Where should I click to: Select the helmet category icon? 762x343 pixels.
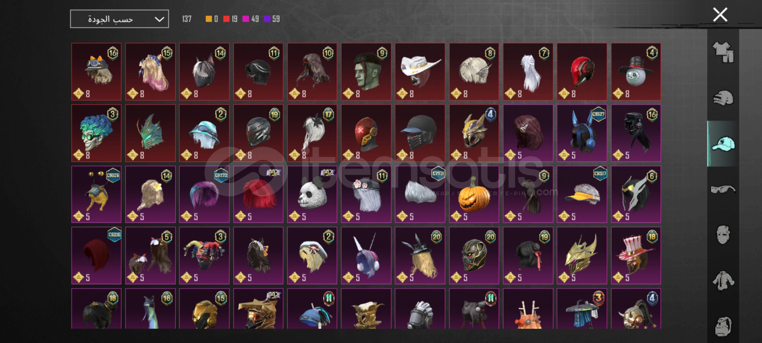pyautogui.click(x=723, y=98)
